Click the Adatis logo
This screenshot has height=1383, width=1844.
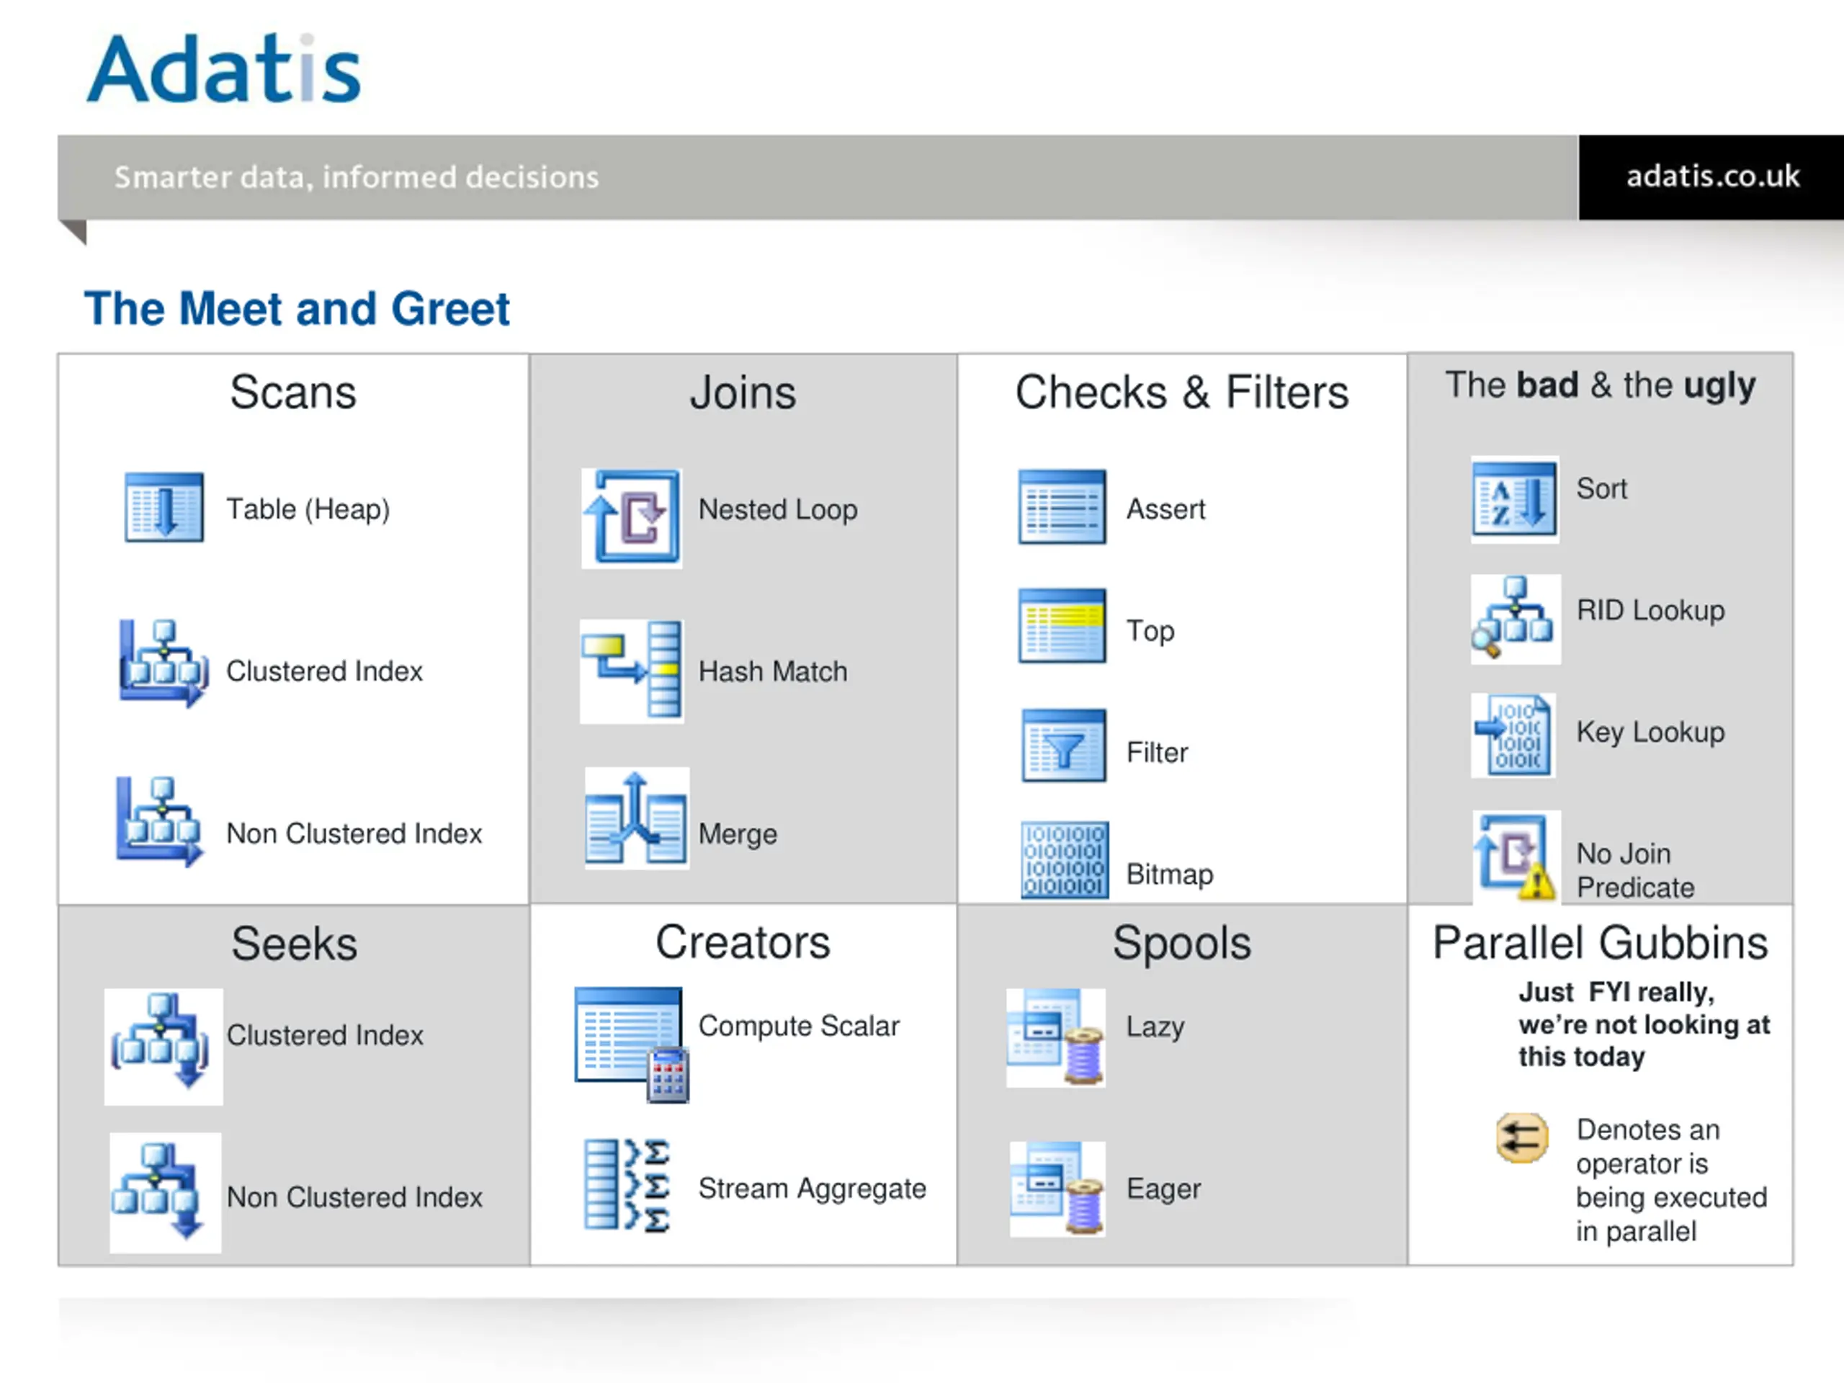pos(223,69)
